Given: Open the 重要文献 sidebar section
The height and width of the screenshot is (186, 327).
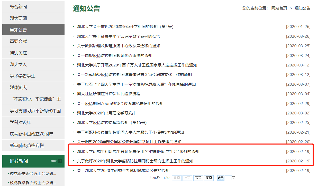Looking at the screenshot, I should coord(18,41).
